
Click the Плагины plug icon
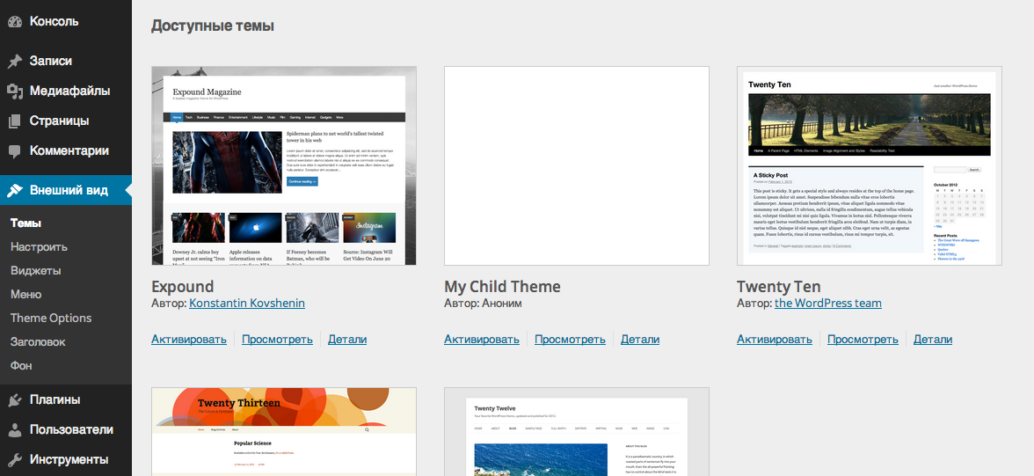(15, 400)
